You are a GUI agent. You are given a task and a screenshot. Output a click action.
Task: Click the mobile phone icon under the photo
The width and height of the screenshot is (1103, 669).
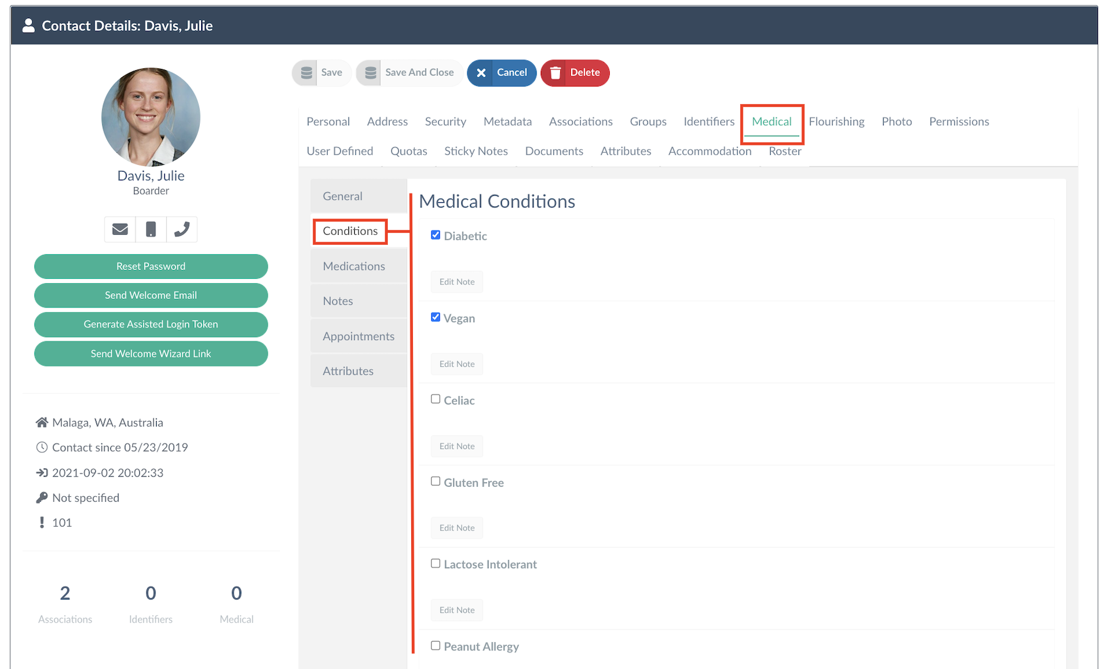[x=150, y=229]
